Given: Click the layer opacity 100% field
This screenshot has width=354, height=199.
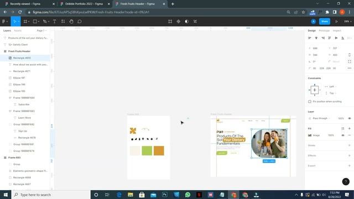Looking at the screenshot, I should point(341,118).
